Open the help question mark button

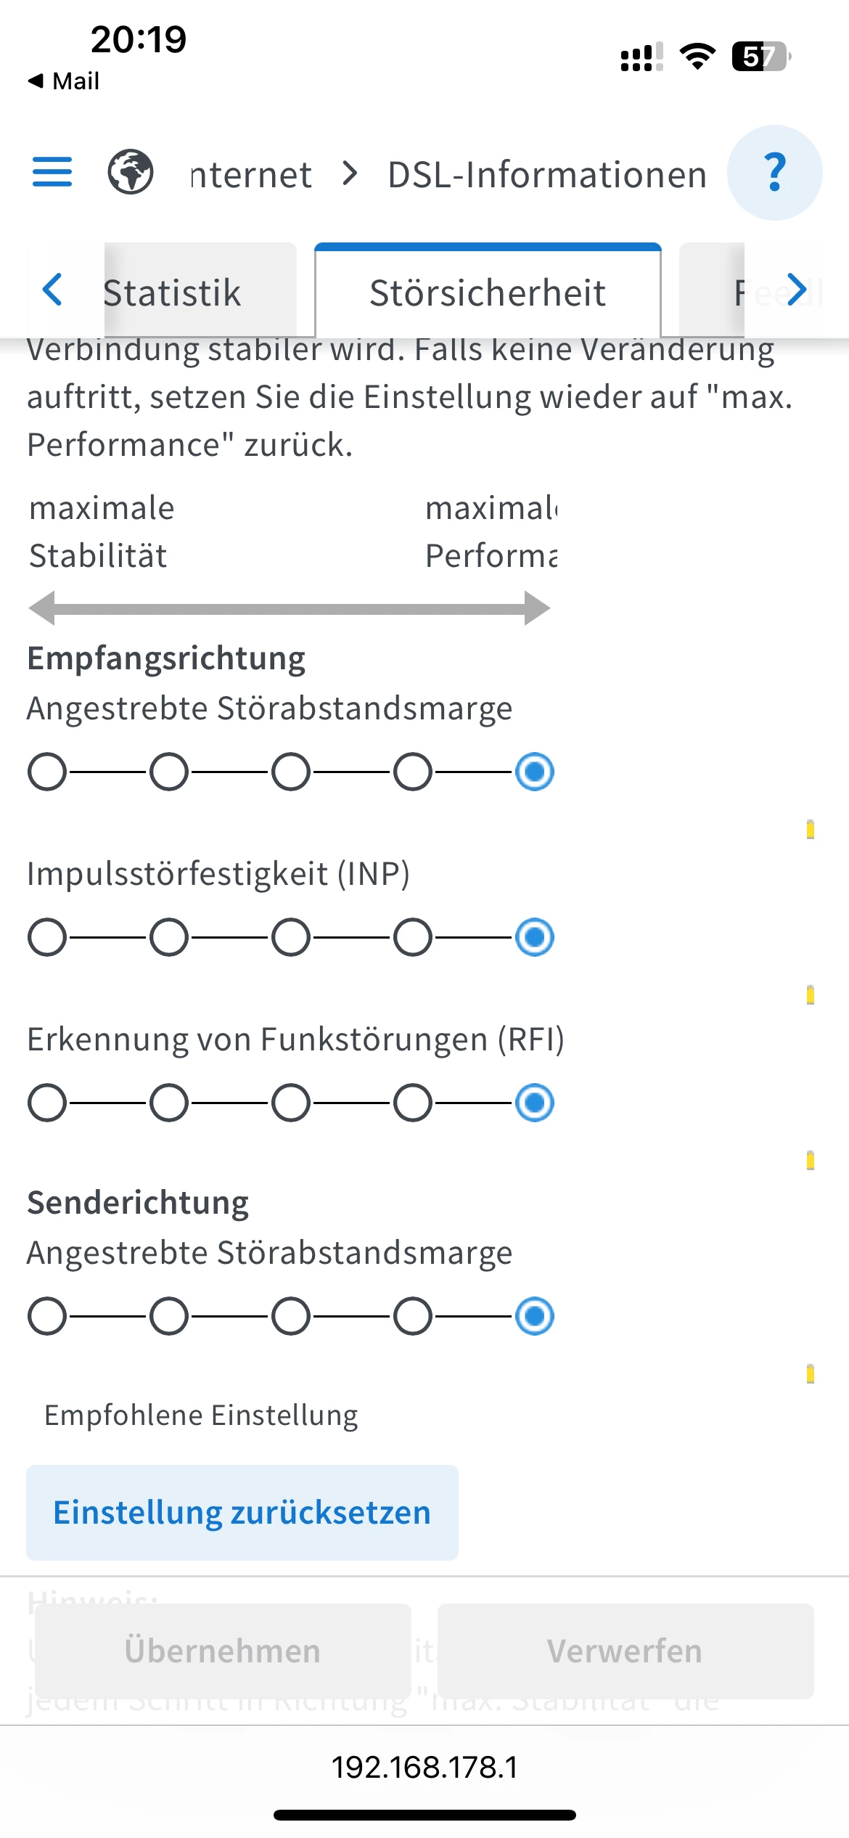[774, 173]
